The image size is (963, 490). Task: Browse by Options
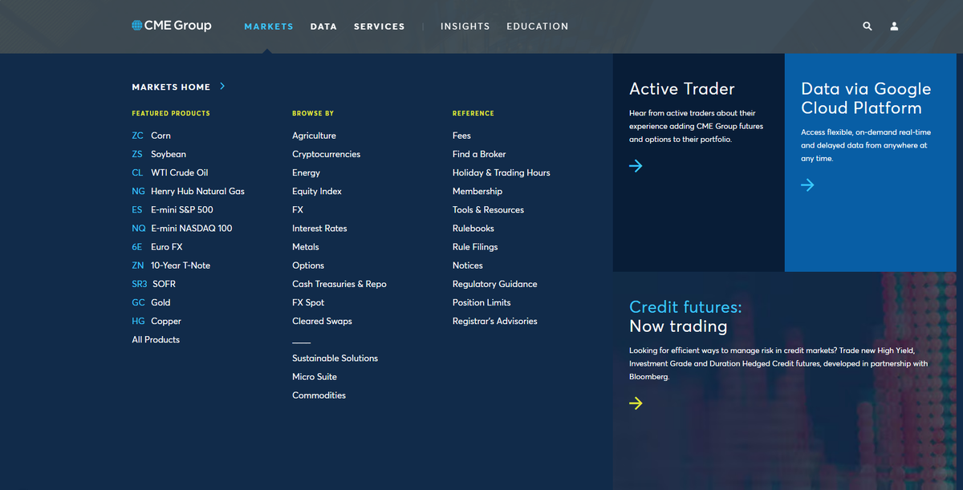[308, 265]
